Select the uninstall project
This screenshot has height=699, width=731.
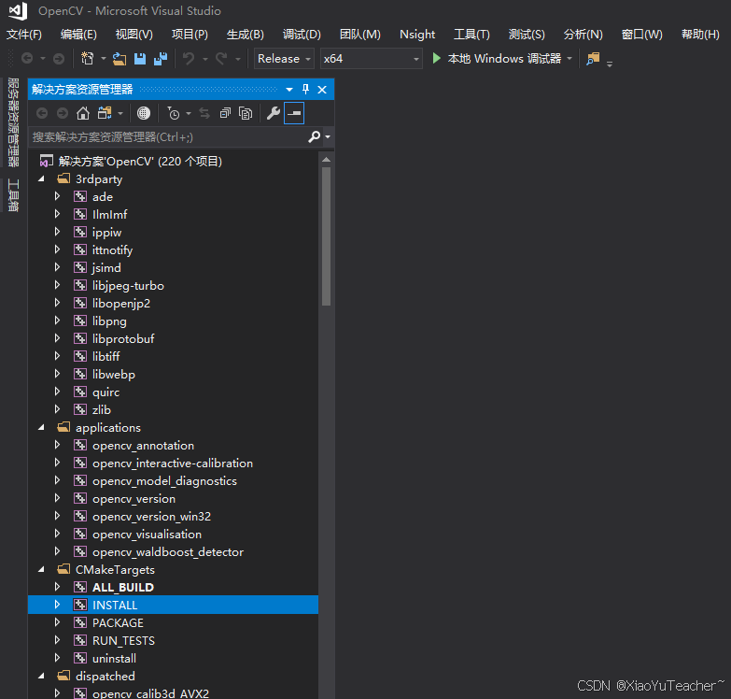114,659
